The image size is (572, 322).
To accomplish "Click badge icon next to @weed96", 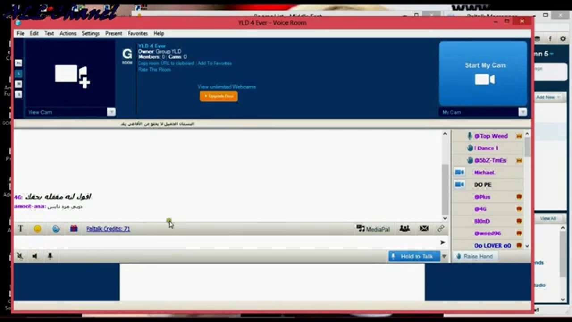I will 519,233.
